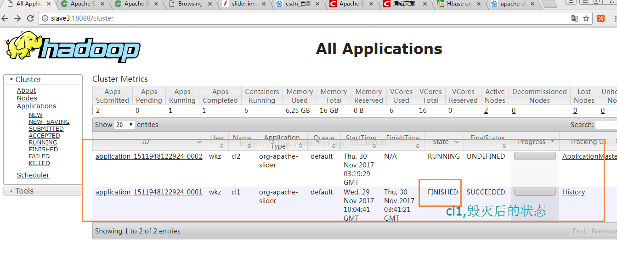Select the 16 GB Memory Total value

click(328, 111)
